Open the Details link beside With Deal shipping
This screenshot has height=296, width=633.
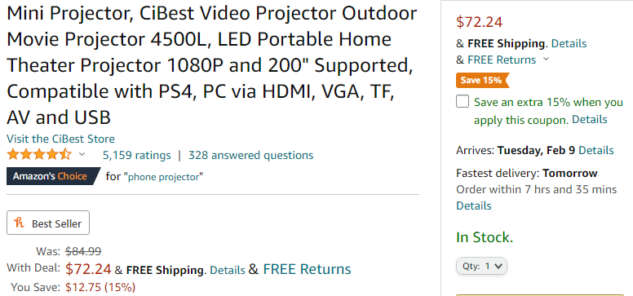pos(228,270)
